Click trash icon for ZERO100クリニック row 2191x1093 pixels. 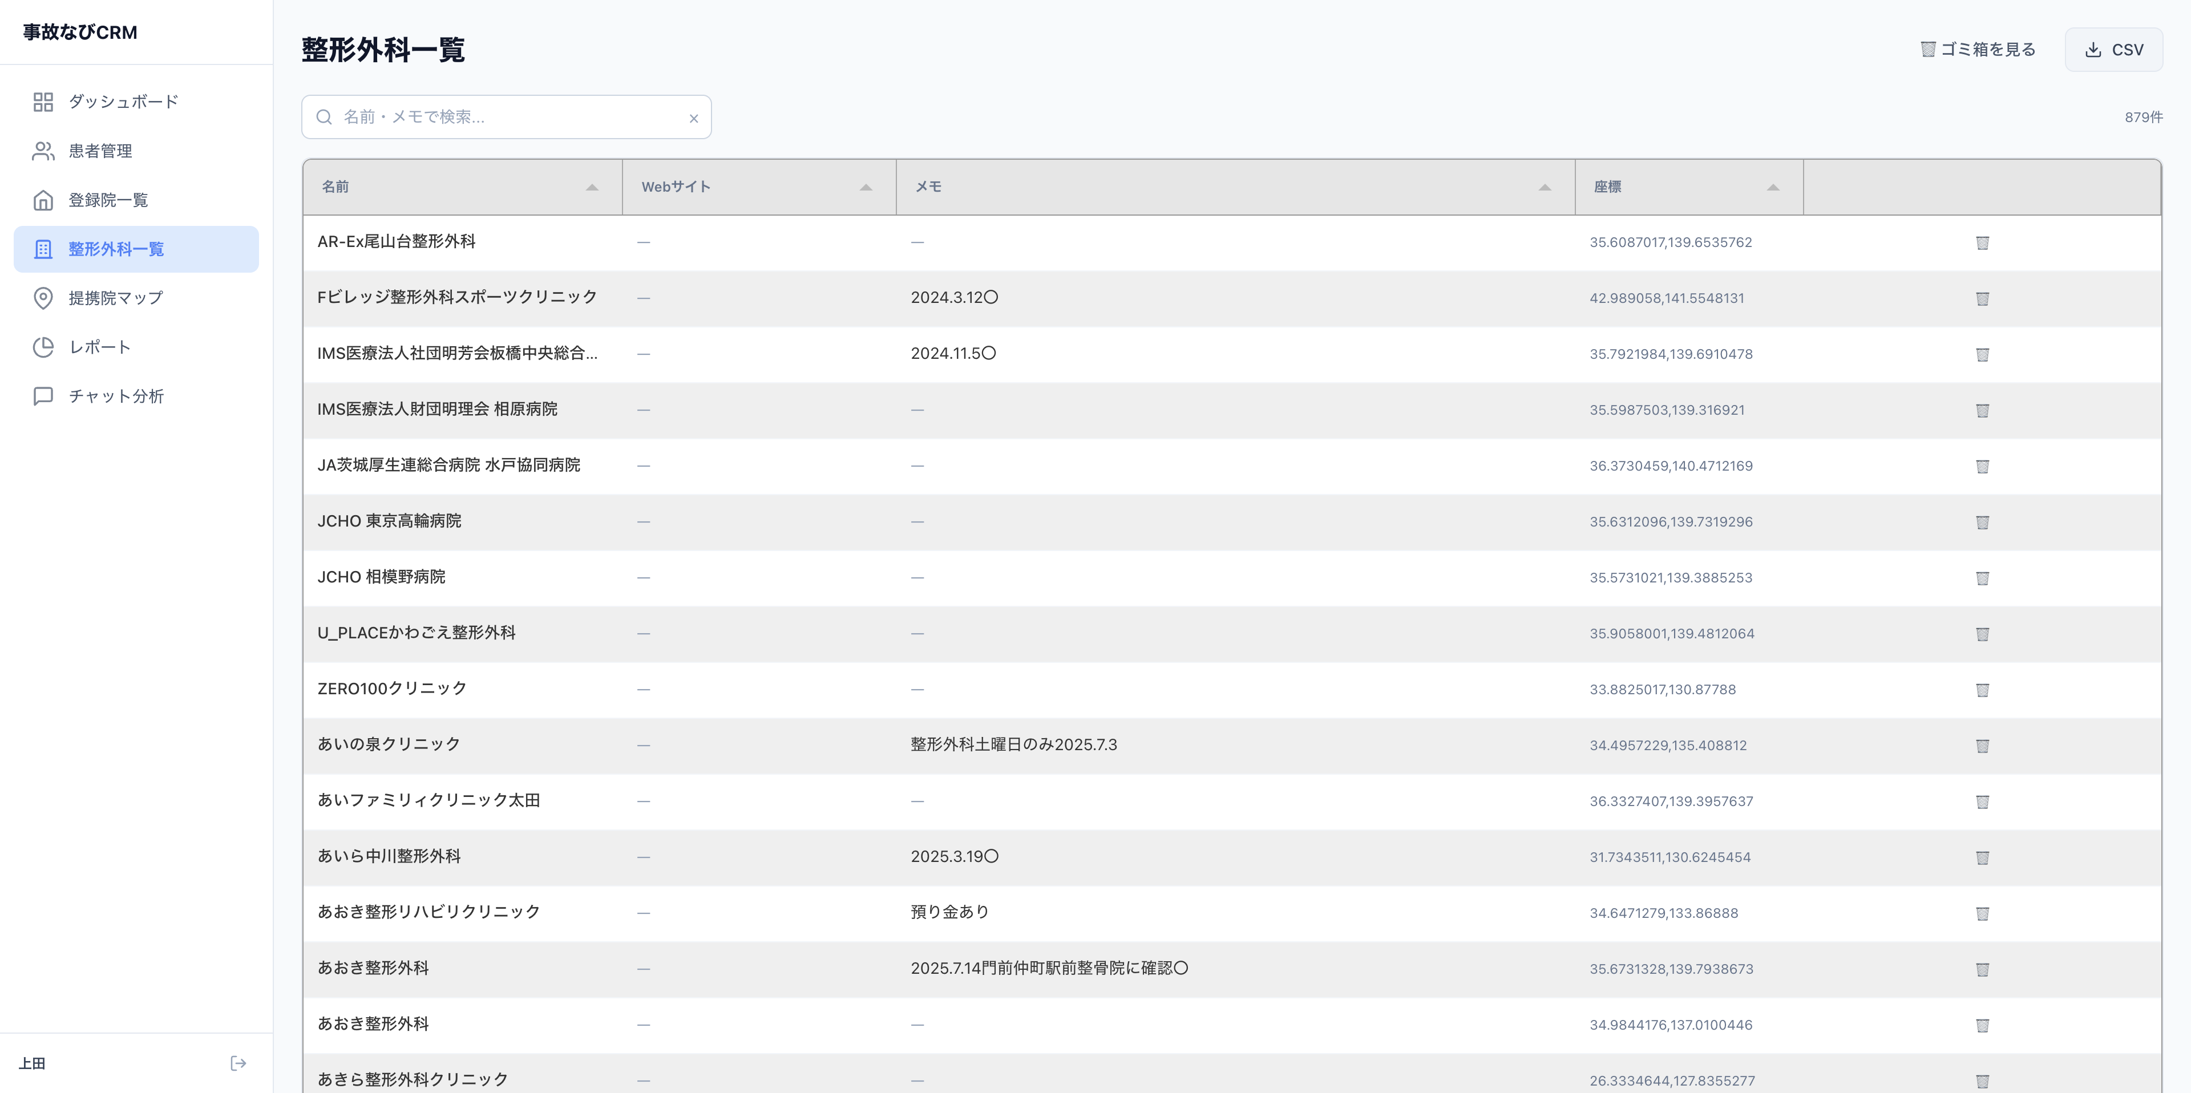[x=1982, y=690]
